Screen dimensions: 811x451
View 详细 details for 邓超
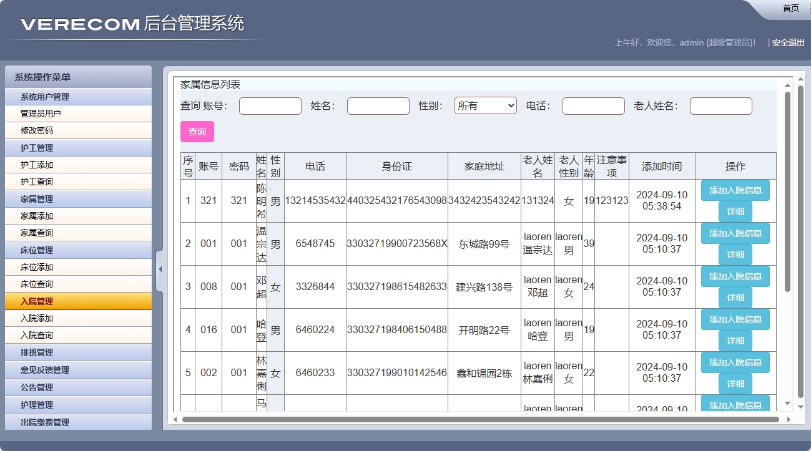click(735, 298)
